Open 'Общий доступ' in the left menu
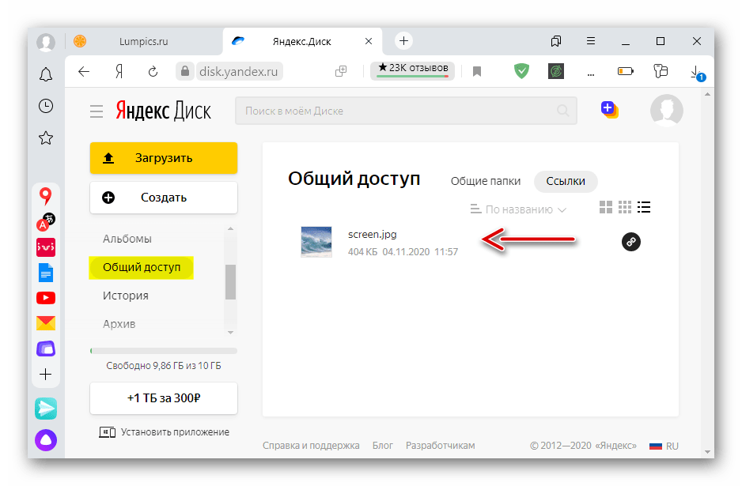Image resolution: width=742 pixels, height=486 pixels. (x=142, y=268)
